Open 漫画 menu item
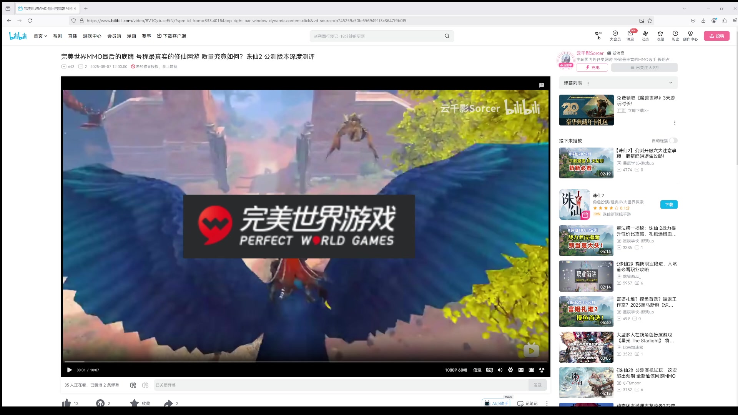Screen dimensions: 738x415 click(x=131, y=36)
